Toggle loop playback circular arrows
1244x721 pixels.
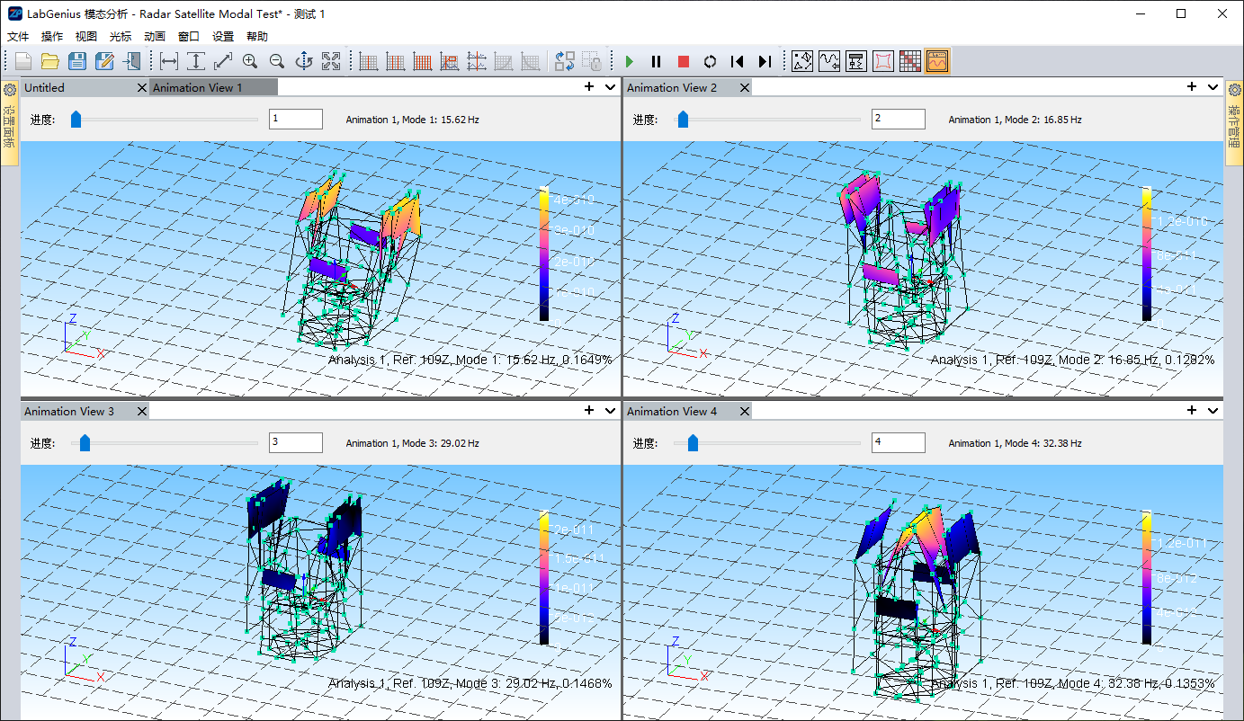coord(711,61)
